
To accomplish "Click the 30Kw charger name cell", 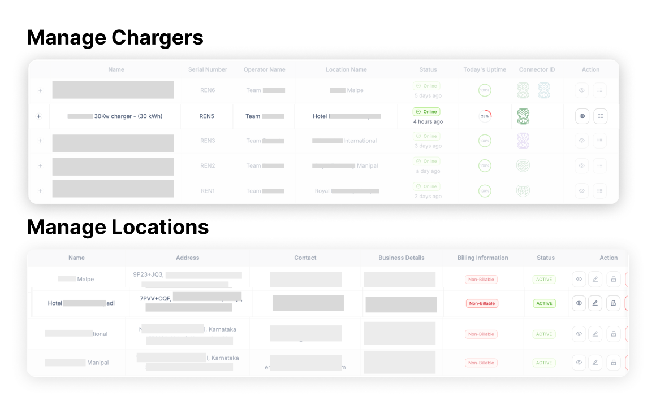I will (x=115, y=116).
